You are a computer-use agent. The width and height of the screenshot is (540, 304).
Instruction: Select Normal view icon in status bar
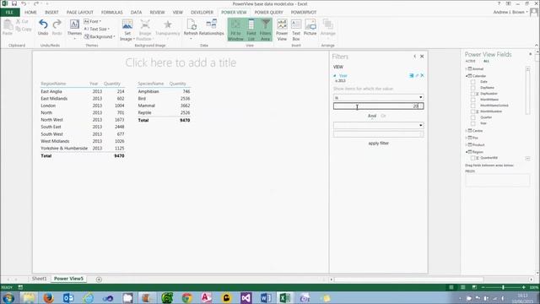point(451,287)
